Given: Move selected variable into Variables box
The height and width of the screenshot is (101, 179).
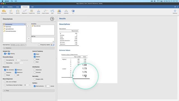Looking at the screenshot, I should pos(29,26).
